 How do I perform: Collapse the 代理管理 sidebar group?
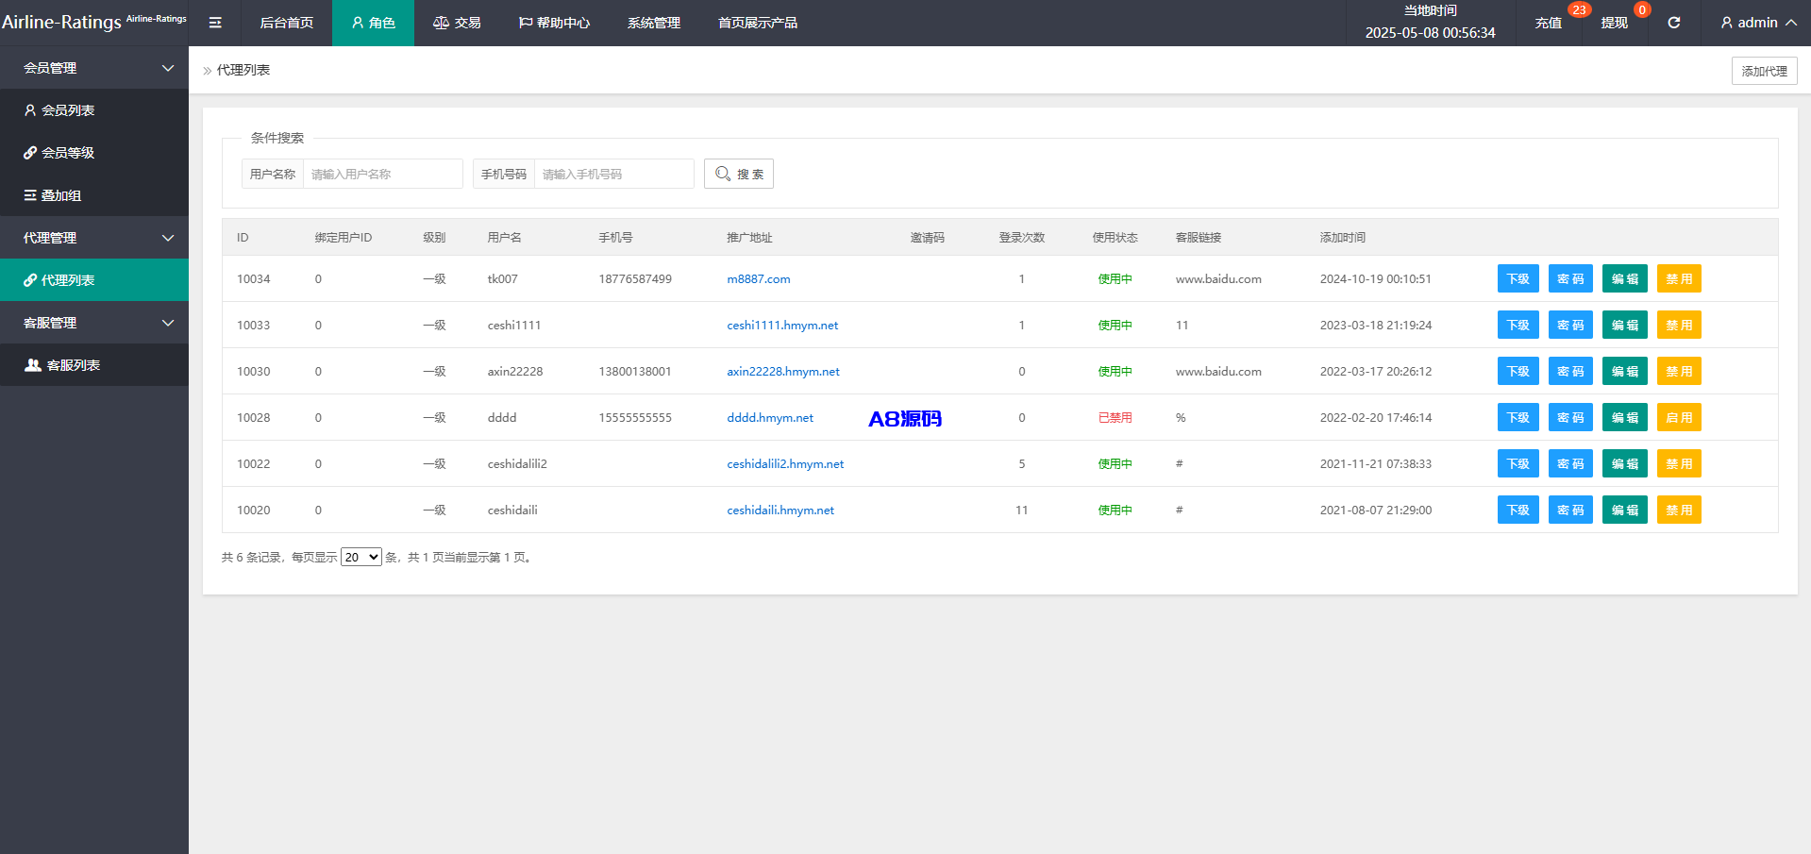(x=94, y=238)
